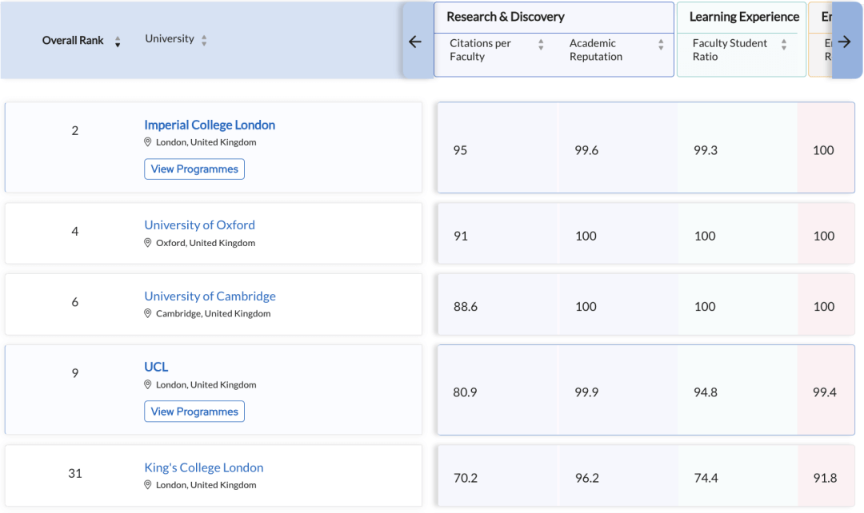Open the Learning Experience column group
Viewport: 864px width, 513px height.
(744, 17)
